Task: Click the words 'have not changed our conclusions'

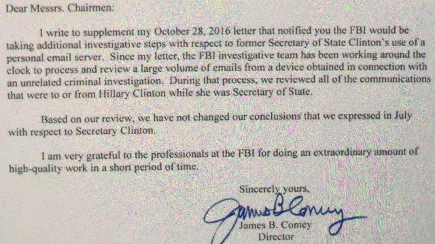Action: (x=227, y=117)
